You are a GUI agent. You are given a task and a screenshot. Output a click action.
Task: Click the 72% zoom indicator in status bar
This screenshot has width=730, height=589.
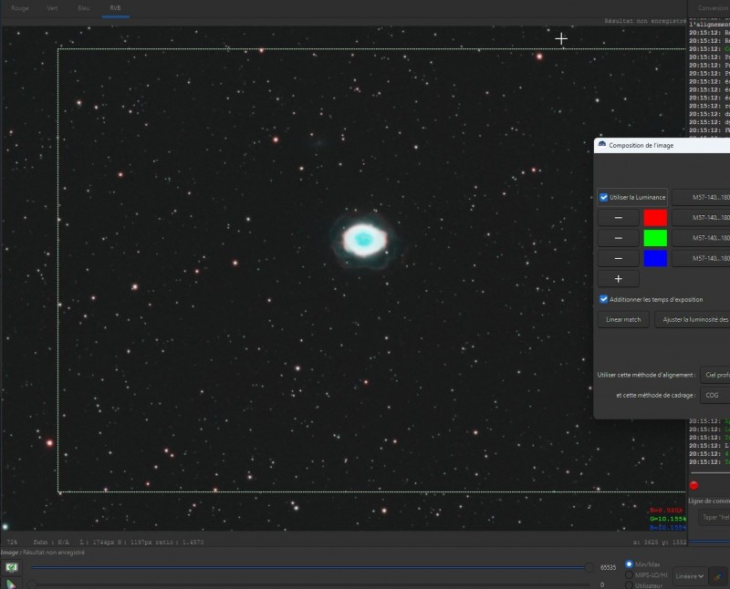click(x=12, y=542)
